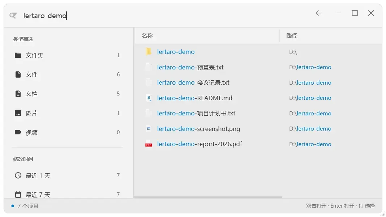Click the camera icon beside 视频

coord(18,132)
